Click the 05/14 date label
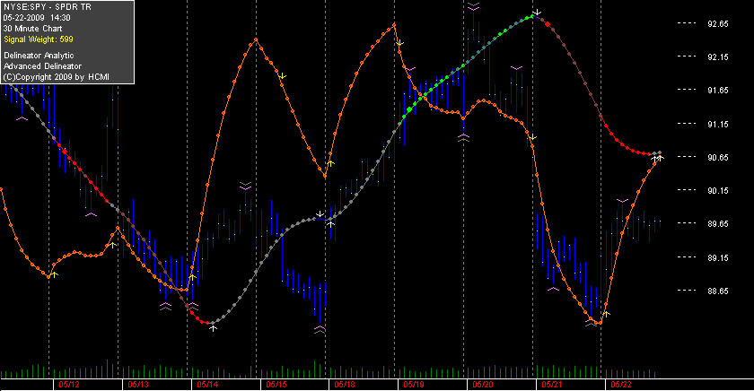 click(x=207, y=385)
